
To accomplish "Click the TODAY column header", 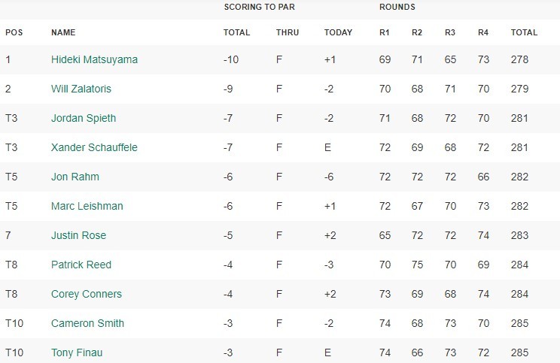I will pos(338,32).
